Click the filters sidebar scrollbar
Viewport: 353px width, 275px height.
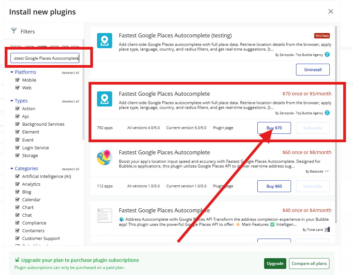click(83, 89)
